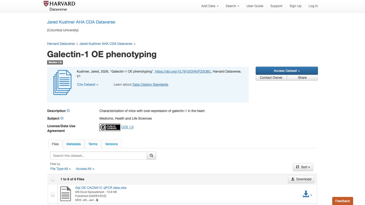Click the Harvard Dataverse logo

point(59,6)
